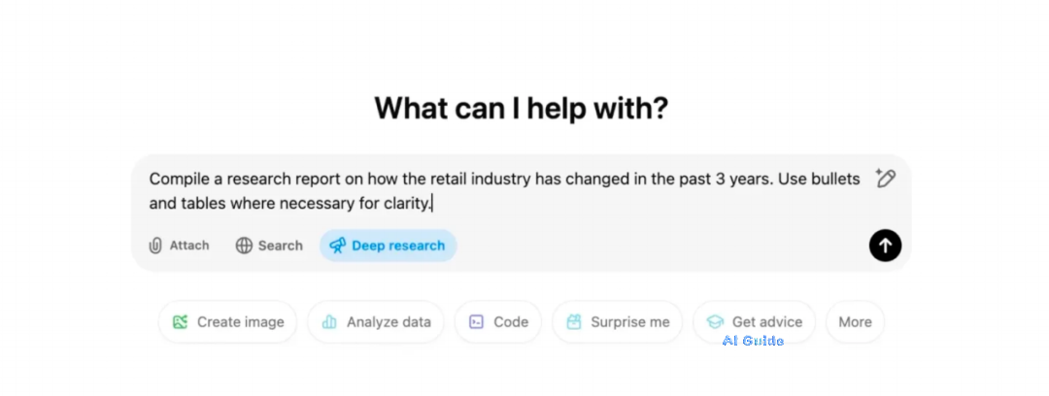This screenshot has height=396, width=1049.
Task: Click the globe icon beside Search
Action: 244,246
